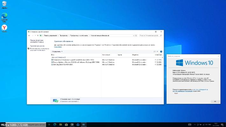The height and width of the screenshot is (127, 226).
Task: Click the Панель управления breadcrumb item
Action: [x=50, y=36]
